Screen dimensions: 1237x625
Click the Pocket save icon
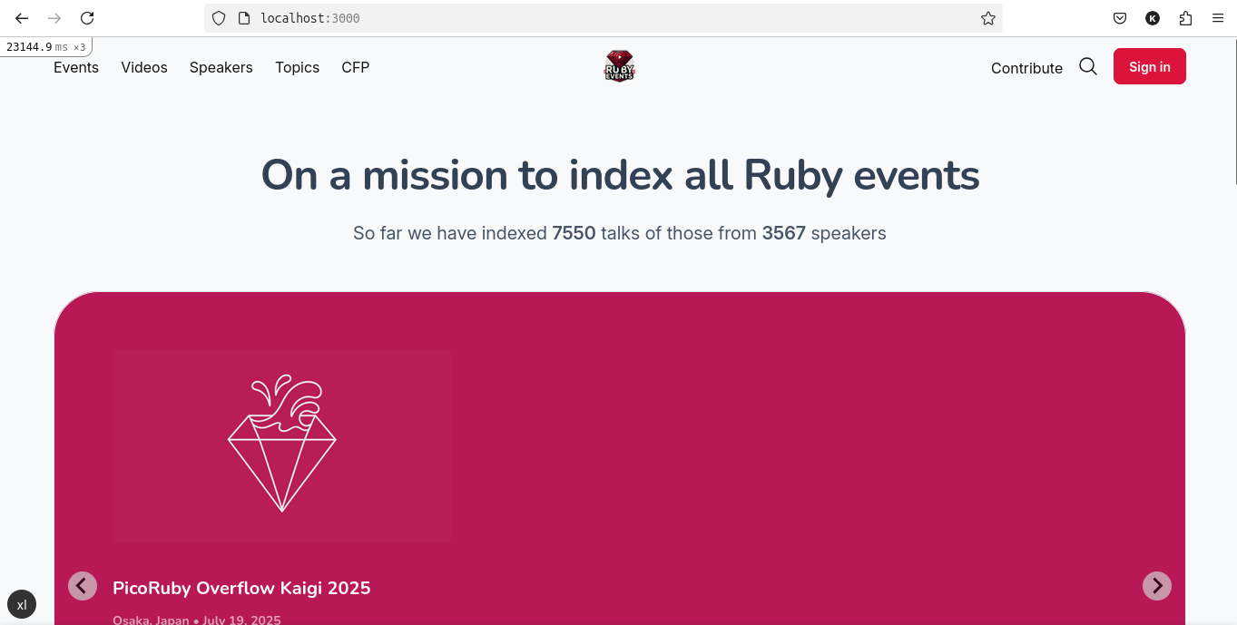click(1120, 18)
